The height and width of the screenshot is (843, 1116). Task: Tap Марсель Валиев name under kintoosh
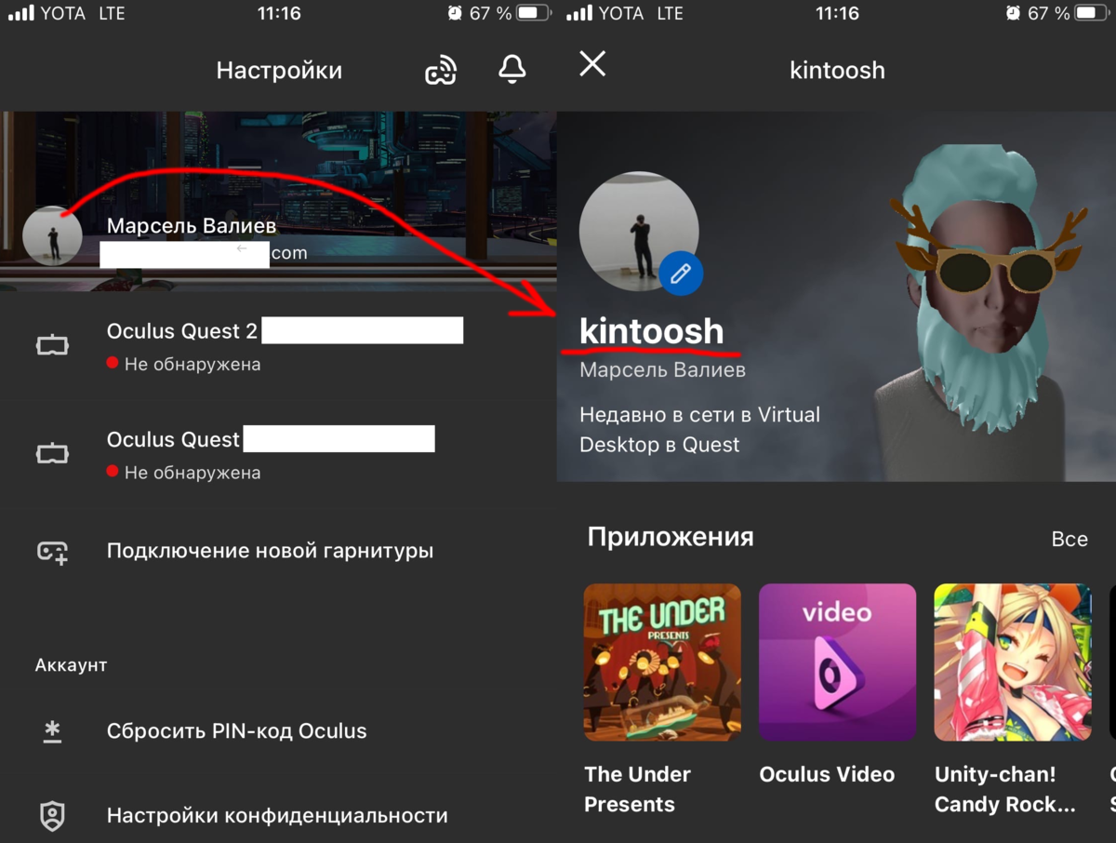662,370
